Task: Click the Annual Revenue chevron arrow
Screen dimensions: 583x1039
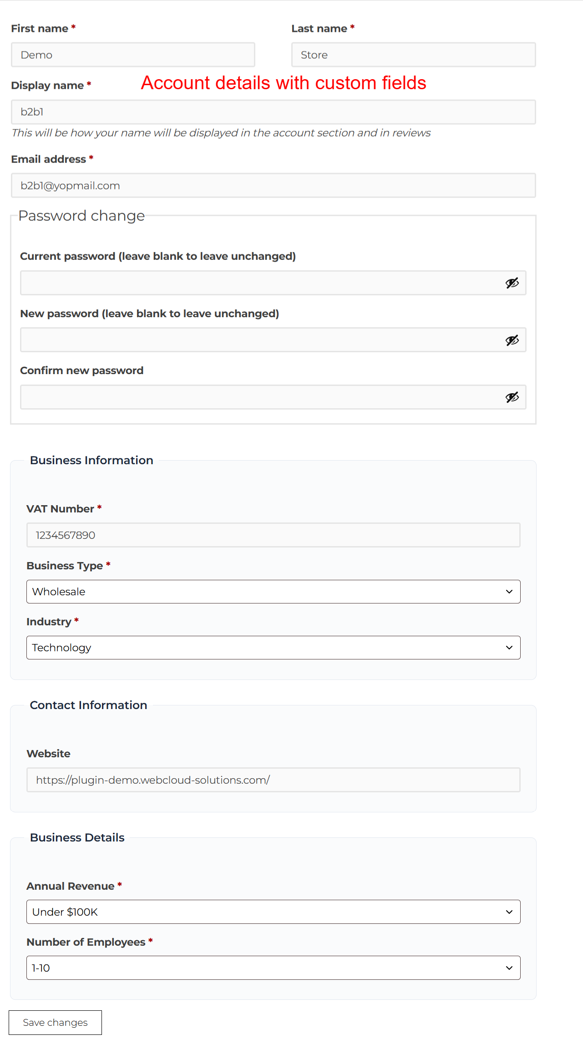Action: (x=509, y=912)
